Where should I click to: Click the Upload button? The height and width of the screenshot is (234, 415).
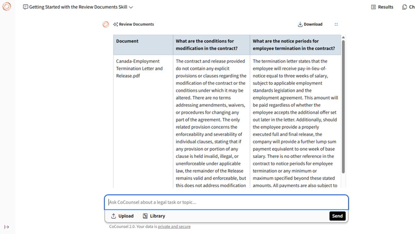tap(122, 216)
